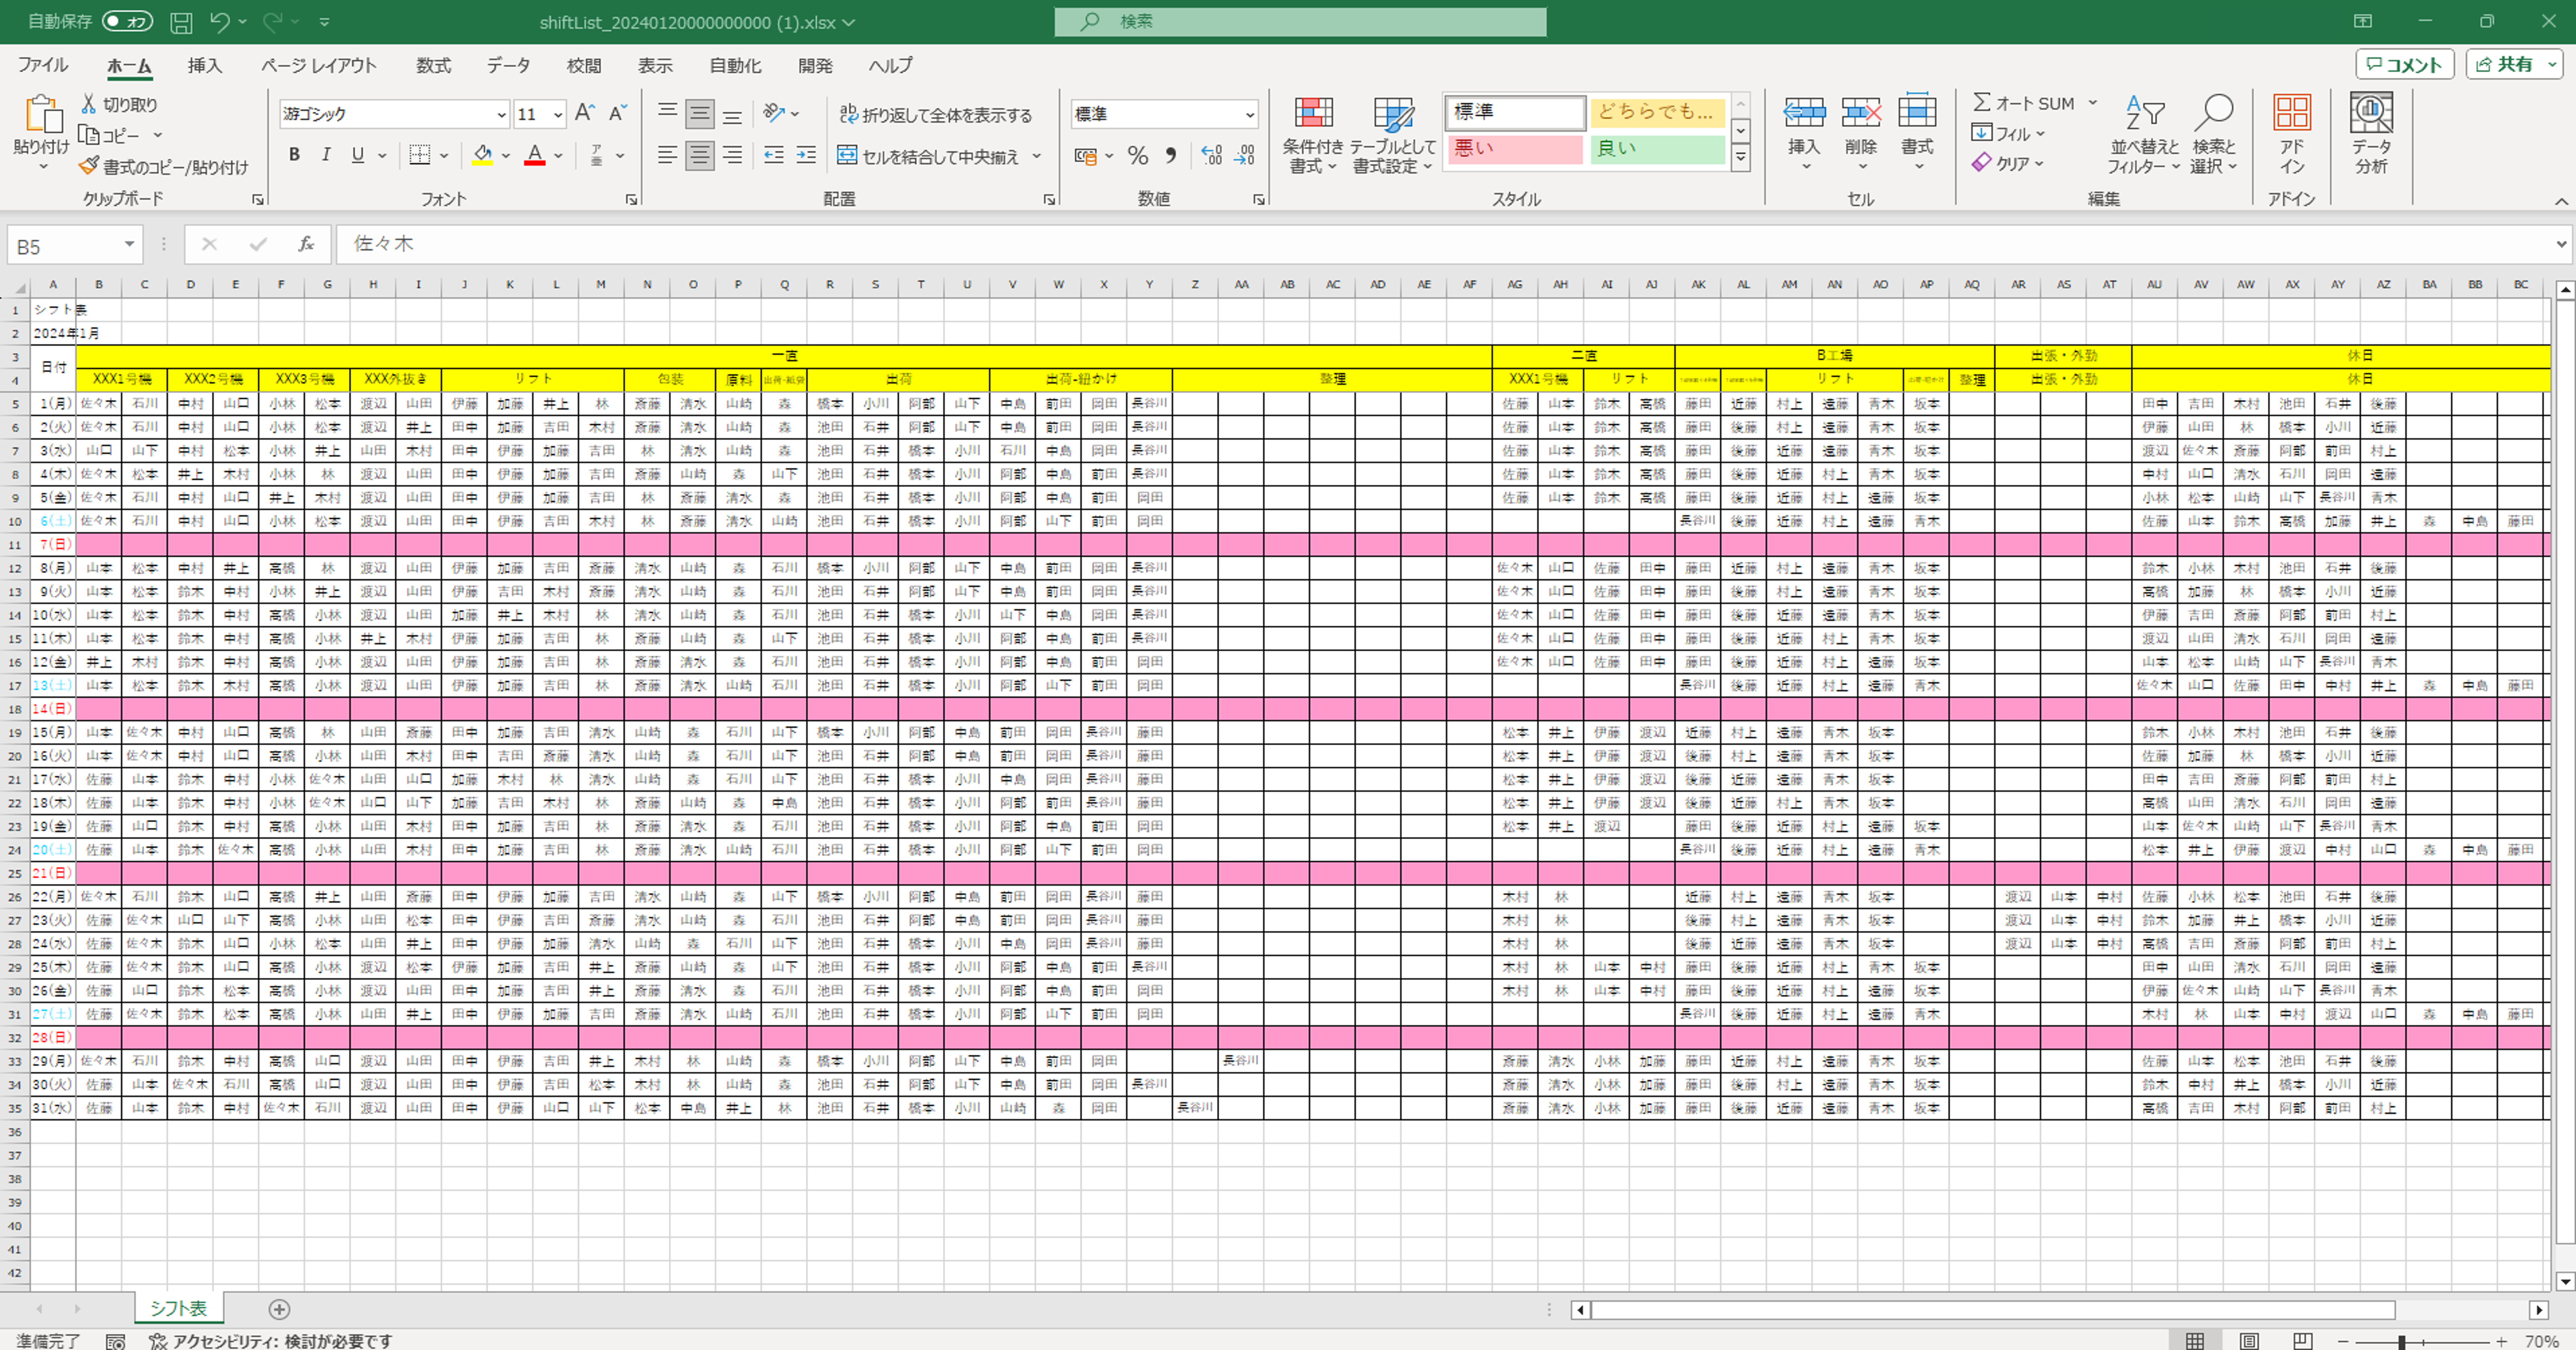Screen dimensions: 2576x1350
Task: Click the Save icon in title bar
Action: (x=181, y=22)
